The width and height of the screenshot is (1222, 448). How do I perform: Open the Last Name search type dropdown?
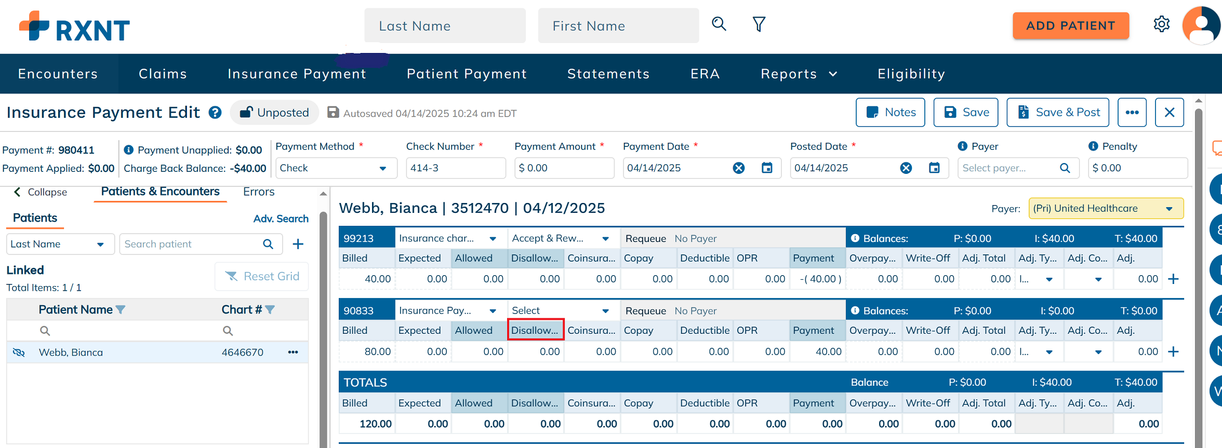[60, 244]
